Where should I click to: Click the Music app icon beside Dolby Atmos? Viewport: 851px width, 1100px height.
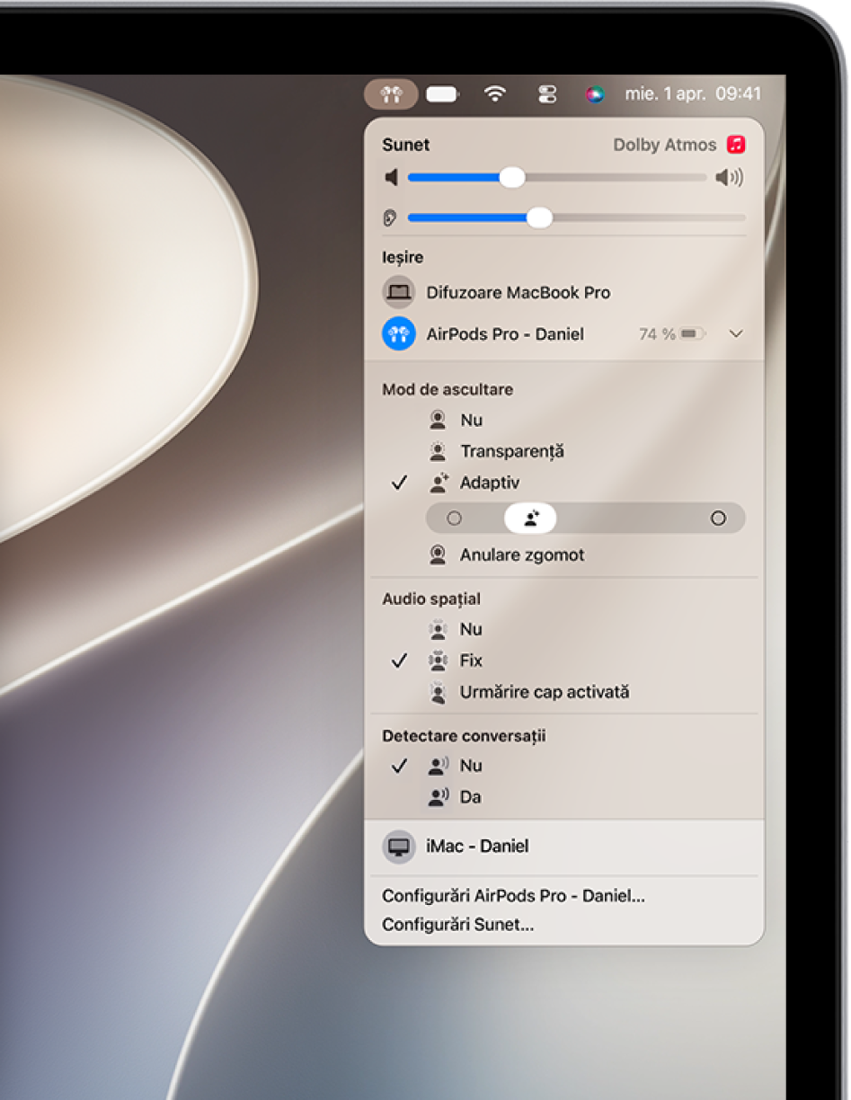pyautogui.click(x=737, y=145)
